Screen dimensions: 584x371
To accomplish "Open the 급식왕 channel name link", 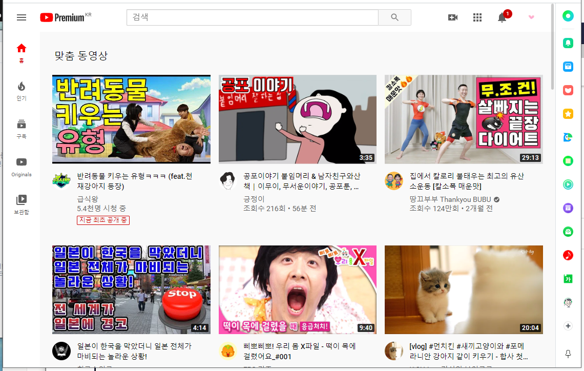I will tap(88, 199).
